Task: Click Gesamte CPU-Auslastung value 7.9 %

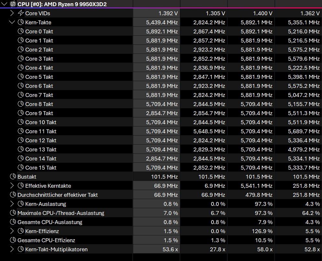Action: click(x=265, y=222)
